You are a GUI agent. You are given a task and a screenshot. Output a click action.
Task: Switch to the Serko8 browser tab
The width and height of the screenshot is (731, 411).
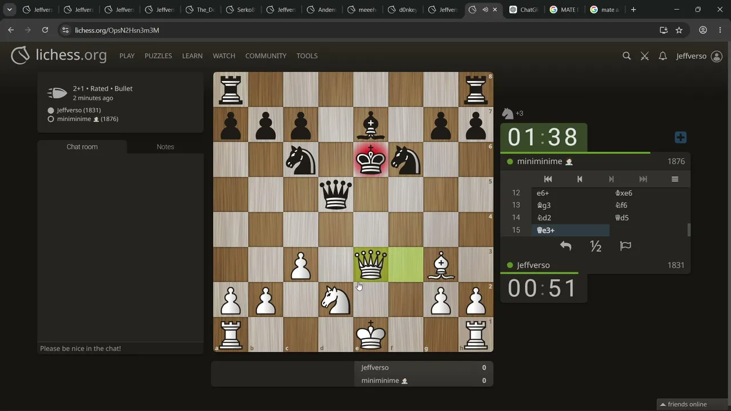[240, 10]
